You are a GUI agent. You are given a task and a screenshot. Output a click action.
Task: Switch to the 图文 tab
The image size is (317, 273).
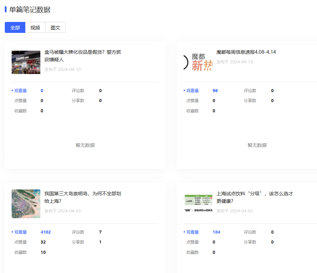(55, 28)
